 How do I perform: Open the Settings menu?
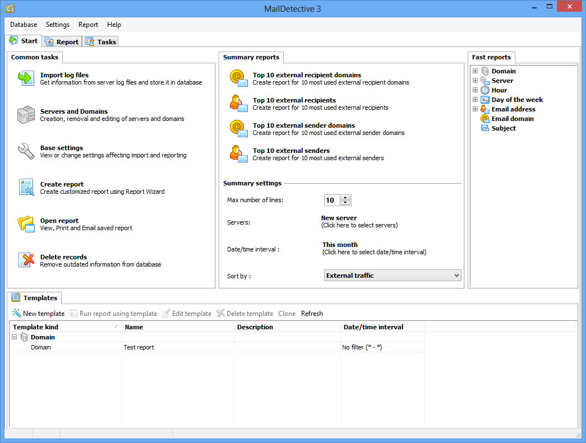pyautogui.click(x=58, y=25)
